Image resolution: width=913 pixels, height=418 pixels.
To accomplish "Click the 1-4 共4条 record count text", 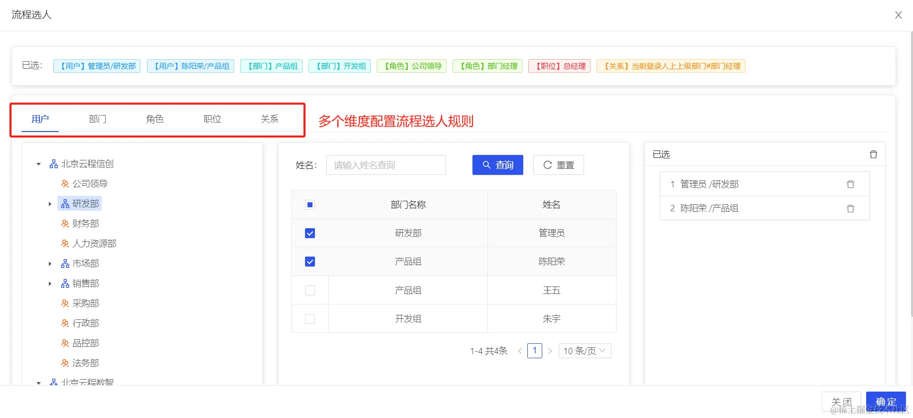I will [488, 351].
